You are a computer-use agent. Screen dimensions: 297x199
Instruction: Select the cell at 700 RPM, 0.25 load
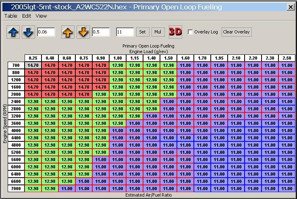click(x=33, y=65)
